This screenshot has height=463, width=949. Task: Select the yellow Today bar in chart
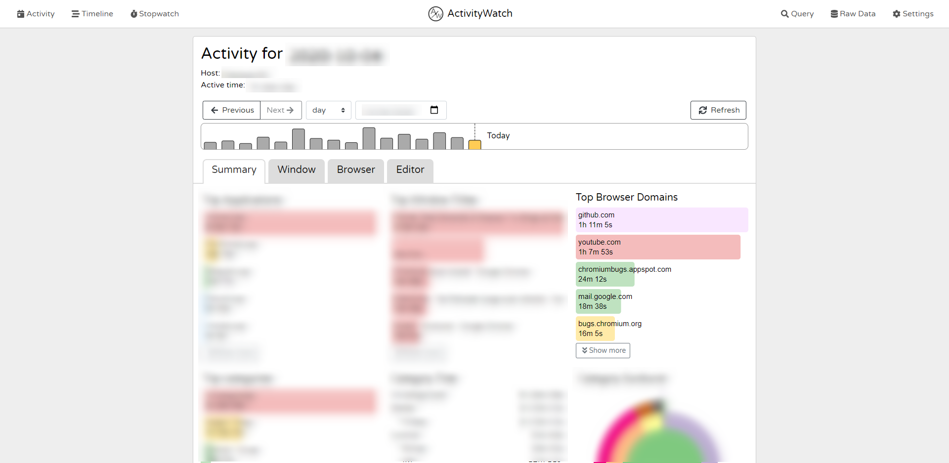(475, 145)
